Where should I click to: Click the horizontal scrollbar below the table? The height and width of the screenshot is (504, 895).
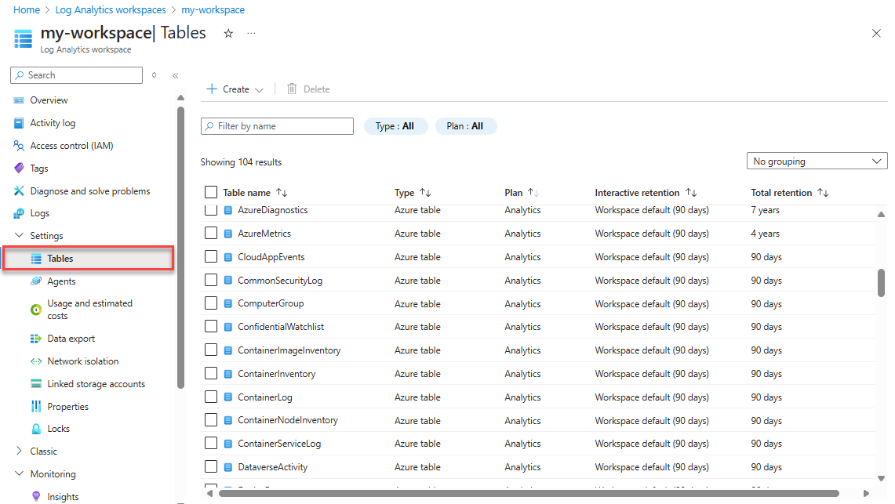pos(528,494)
